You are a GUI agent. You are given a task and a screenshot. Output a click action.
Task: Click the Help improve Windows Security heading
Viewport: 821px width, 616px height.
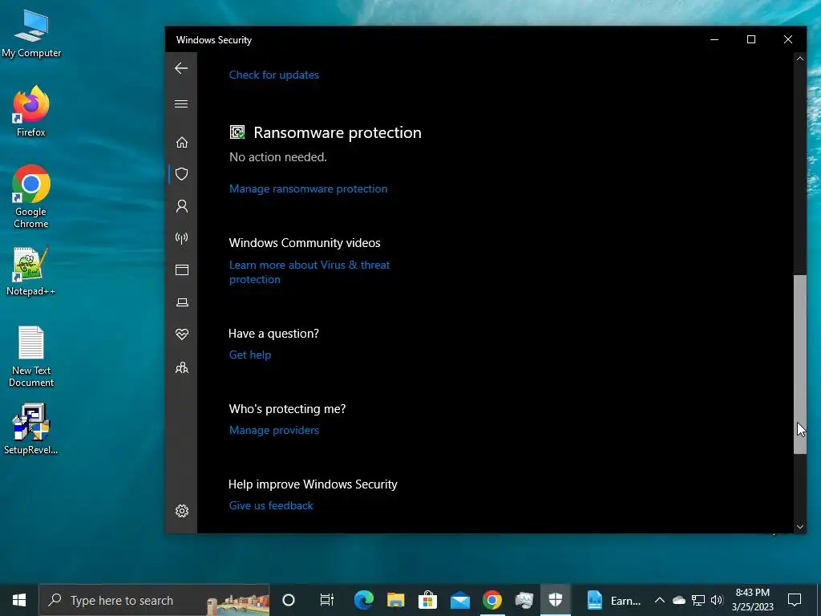pyautogui.click(x=313, y=484)
